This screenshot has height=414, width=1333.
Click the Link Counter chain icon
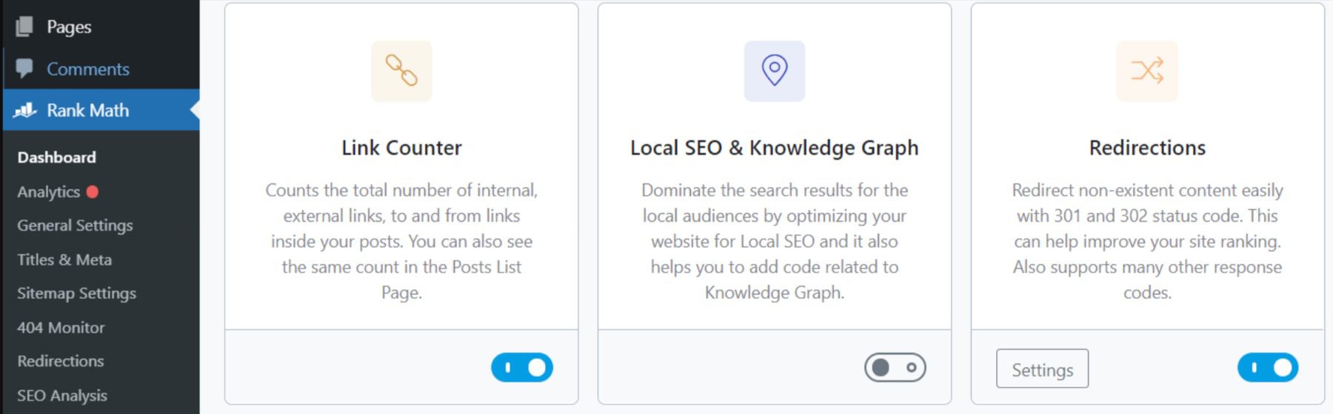click(x=401, y=71)
